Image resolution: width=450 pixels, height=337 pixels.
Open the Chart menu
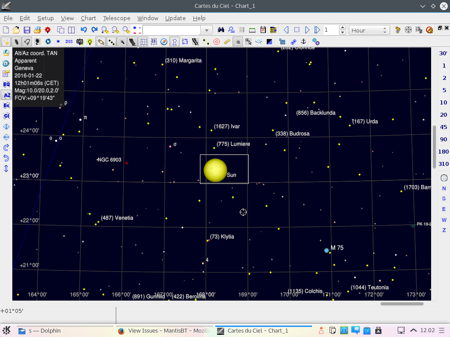pyautogui.click(x=88, y=18)
